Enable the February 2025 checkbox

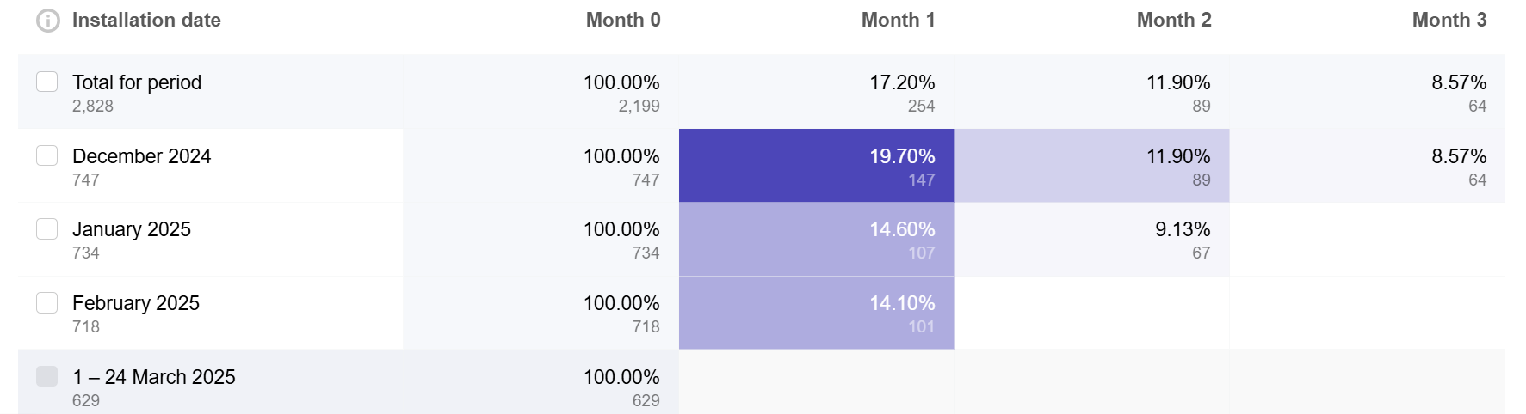47,302
